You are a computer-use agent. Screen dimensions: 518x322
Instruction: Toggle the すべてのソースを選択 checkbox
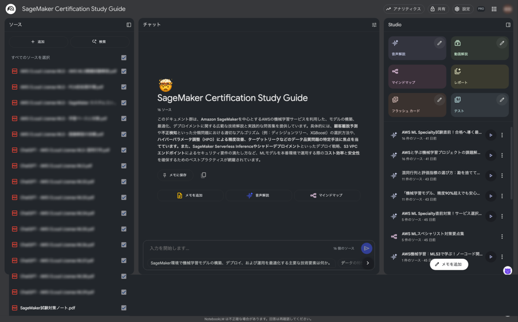coord(124,57)
